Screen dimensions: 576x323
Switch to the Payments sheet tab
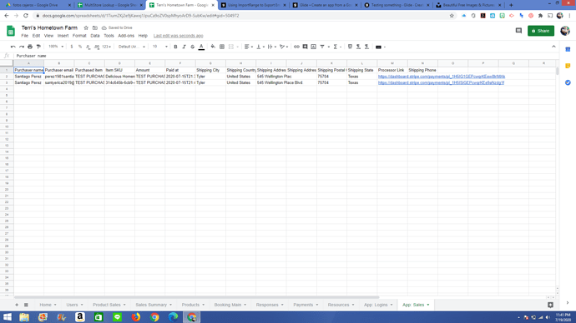[x=306, y=305]
